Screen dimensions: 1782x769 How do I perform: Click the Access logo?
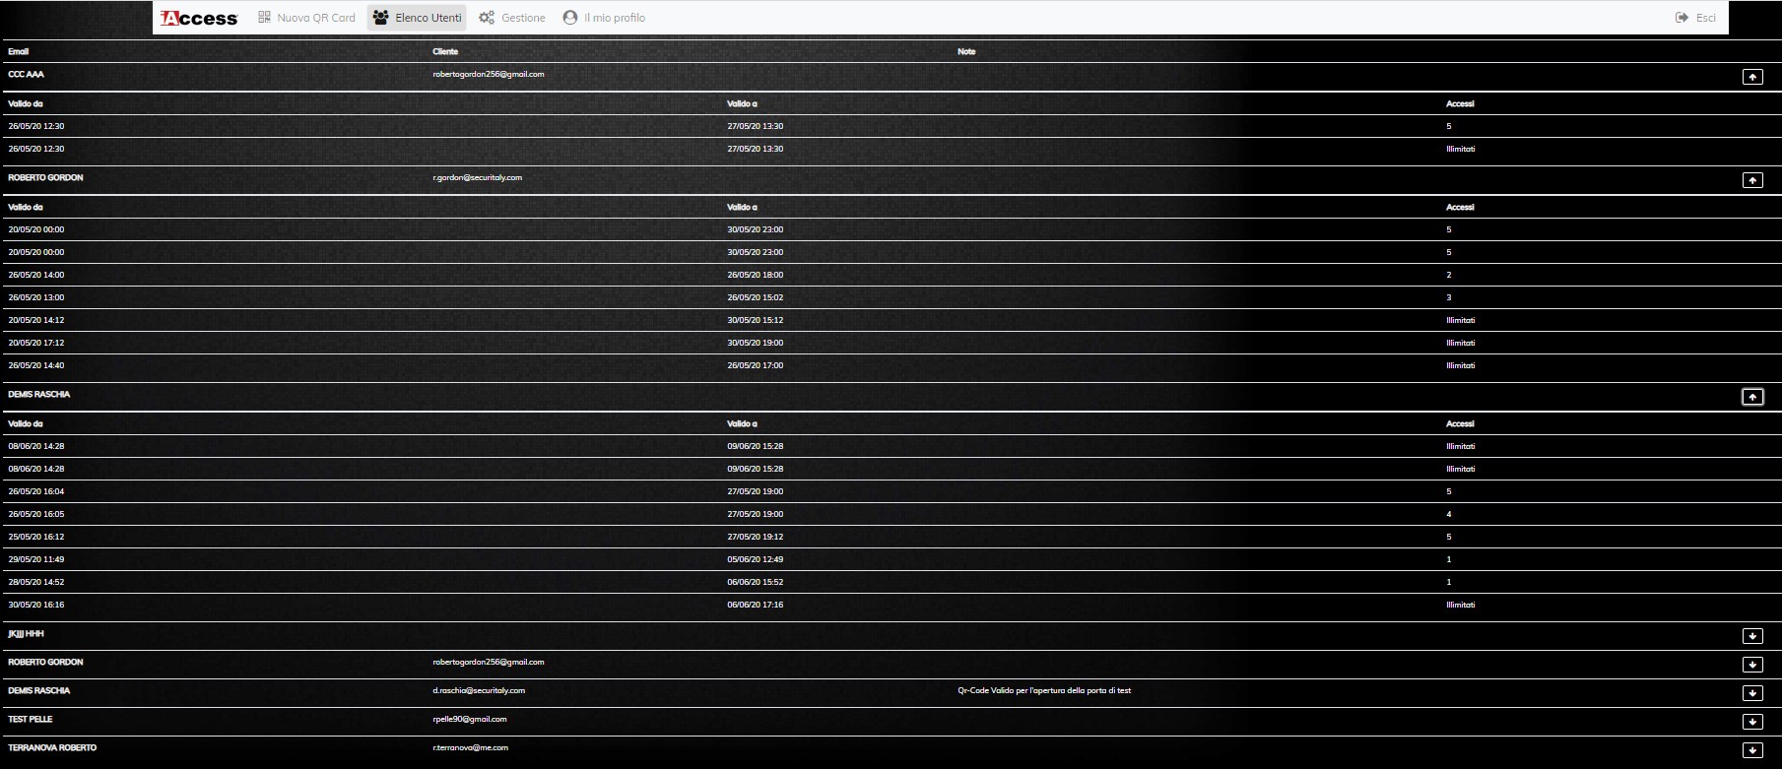point(199,18)
